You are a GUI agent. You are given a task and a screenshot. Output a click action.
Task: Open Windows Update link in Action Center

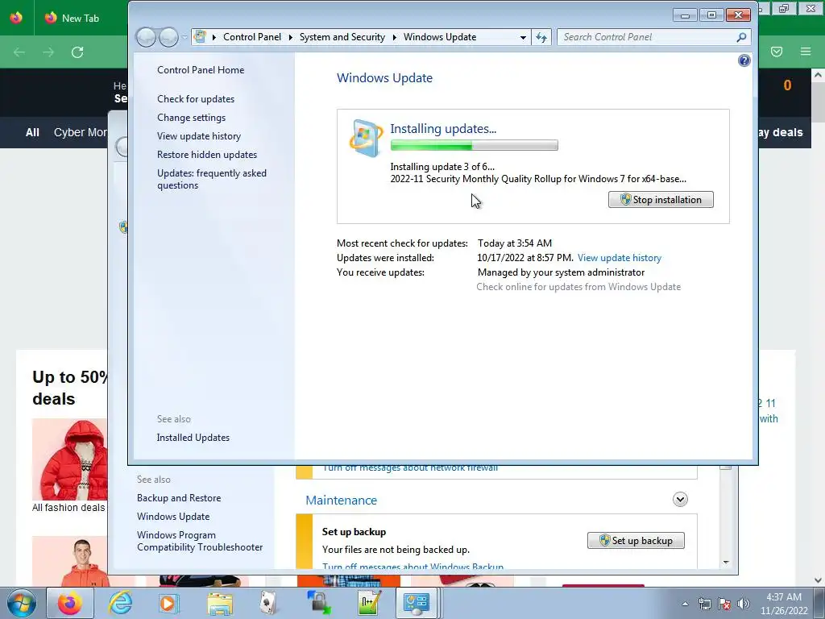pos(173,517)
